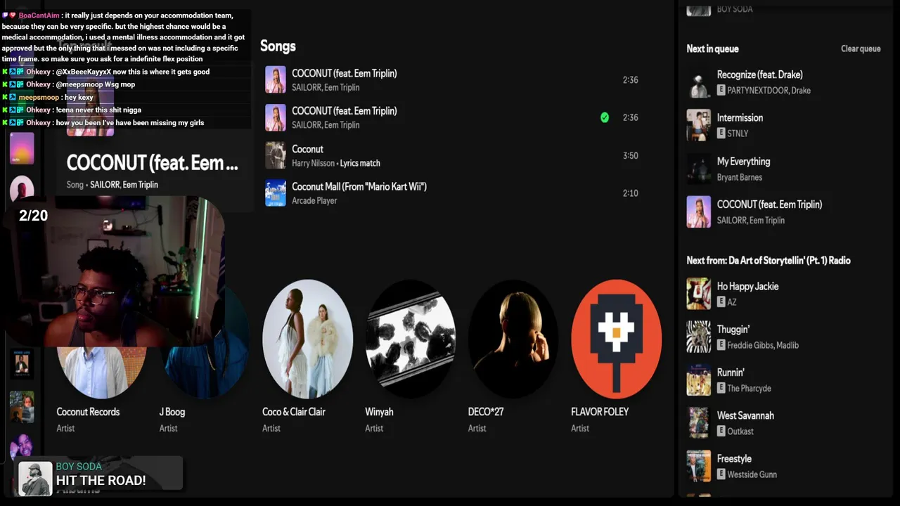
Task: Click Harry Nilsson Coconut cover thumbnail
Action: coord(276,155)
